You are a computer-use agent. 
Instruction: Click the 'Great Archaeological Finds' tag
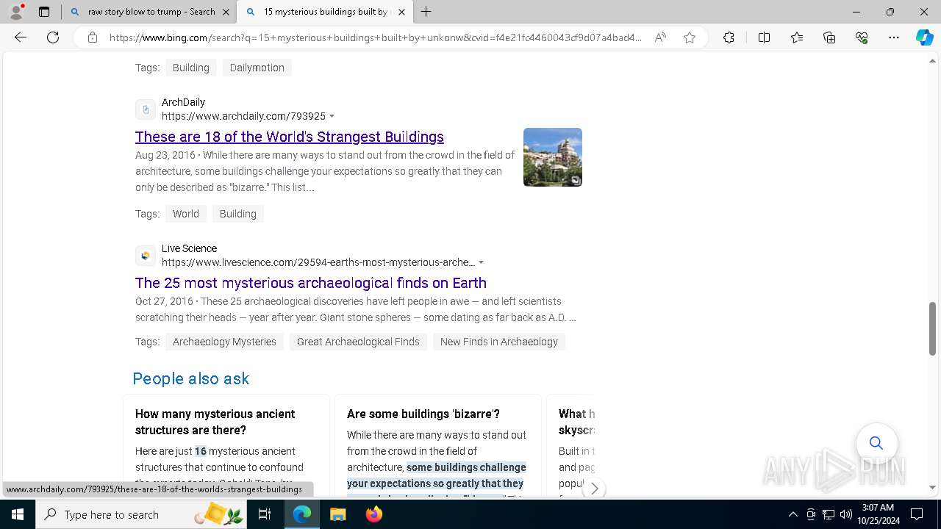coord(358,342)
